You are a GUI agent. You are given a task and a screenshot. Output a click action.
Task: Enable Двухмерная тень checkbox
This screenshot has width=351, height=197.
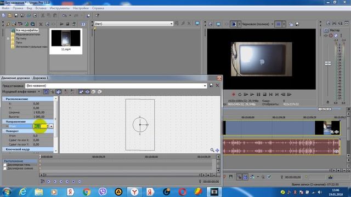[5, 165]
